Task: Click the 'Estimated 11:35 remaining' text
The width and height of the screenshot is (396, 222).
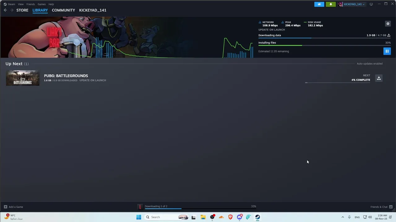Action: point(274,51)
